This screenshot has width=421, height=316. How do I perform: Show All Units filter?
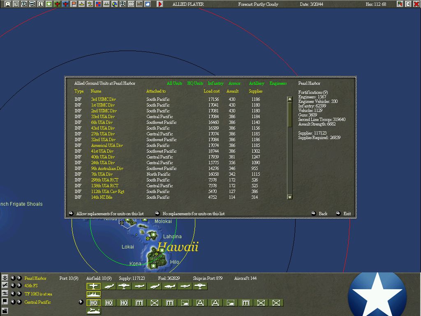pyautogui.click(x=174, y=83)
